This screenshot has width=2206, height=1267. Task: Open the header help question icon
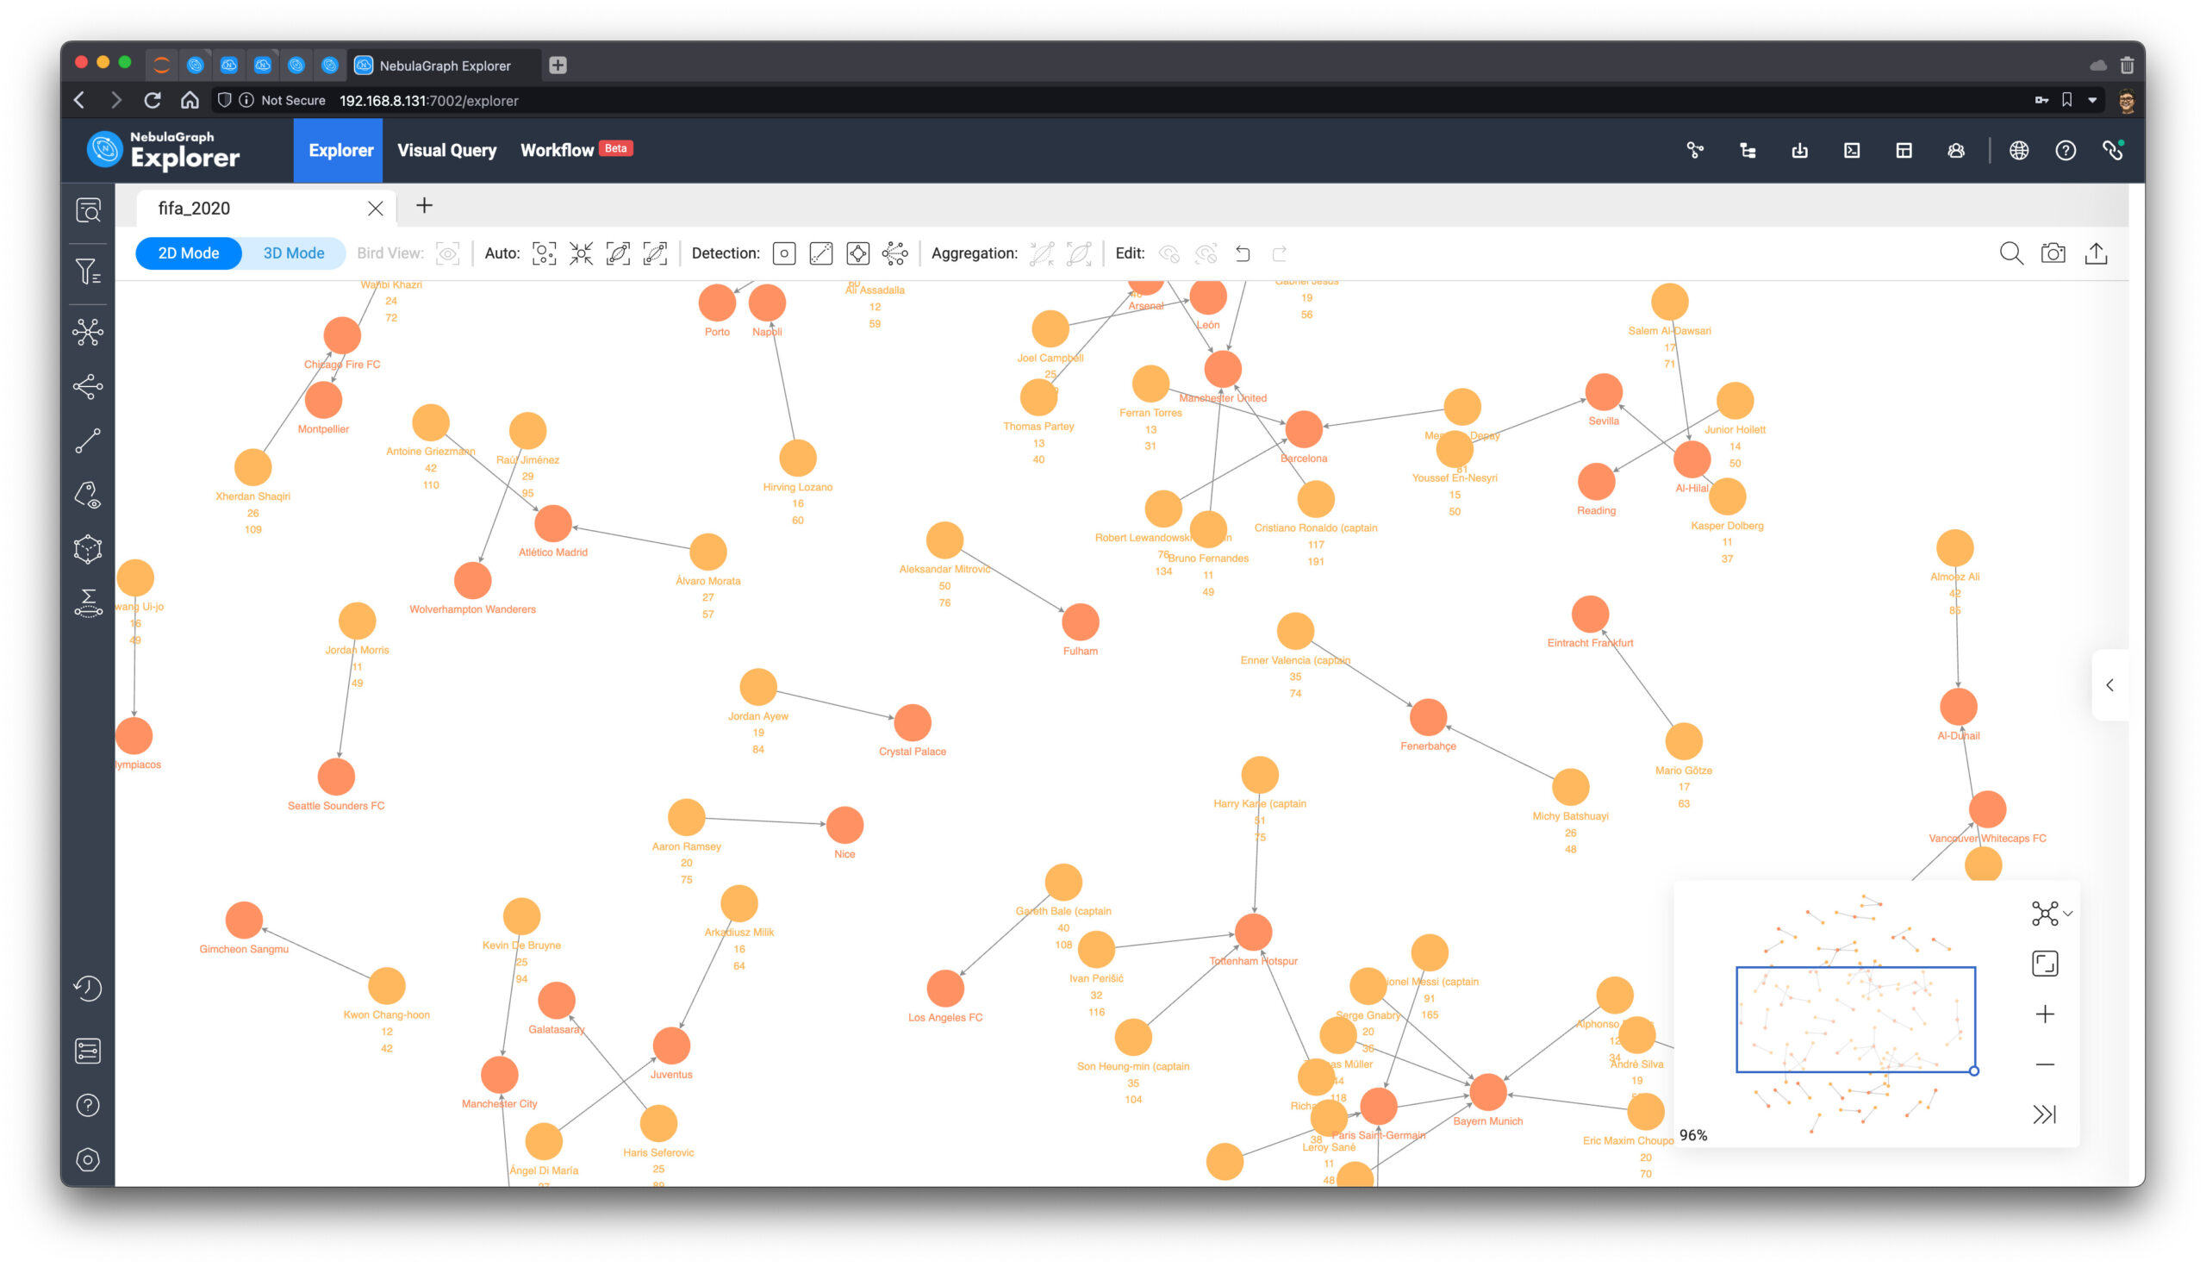click(x=2065, y=151)
